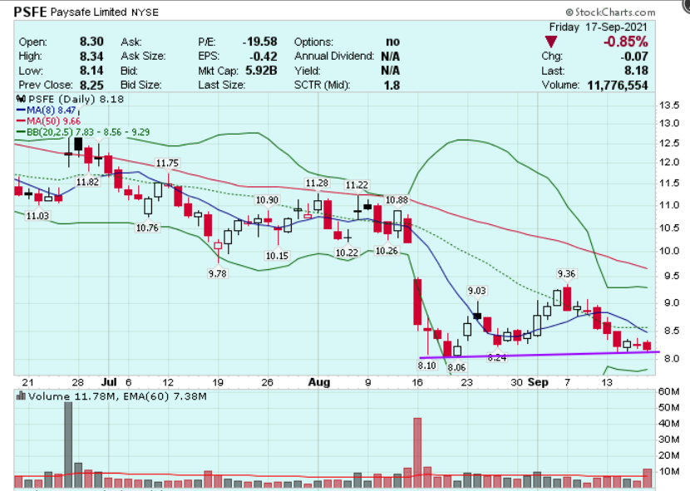Click the 10.90 price label on chart
Viewport: 690px width, 491px height.
pyautogui.click(x=267, y=200)
